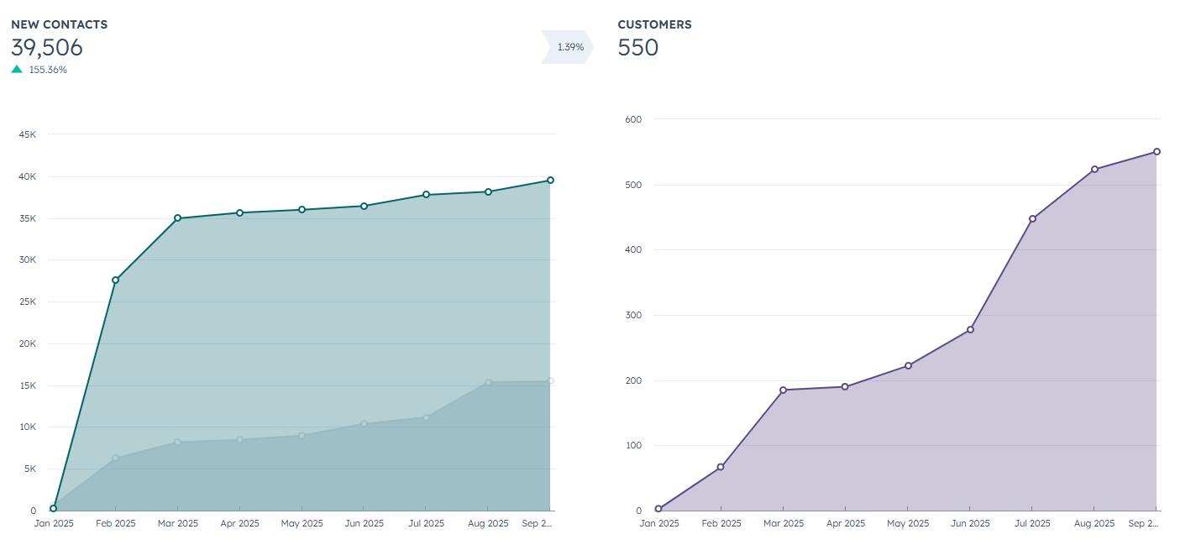
Task: Click May 2025 x-axis label on Customers chart
Action: (x=908, y=523)
